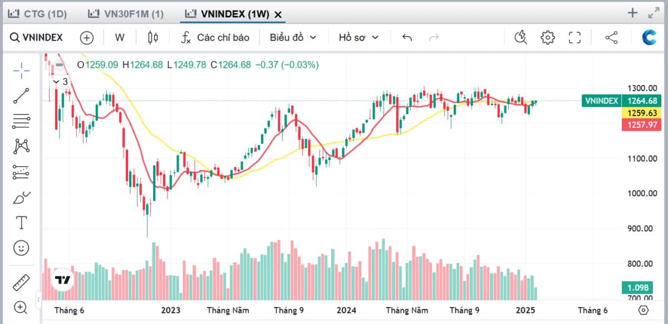Share the chart via the share icon
Viewport: 668px width, 324px height.
(611, 38)
